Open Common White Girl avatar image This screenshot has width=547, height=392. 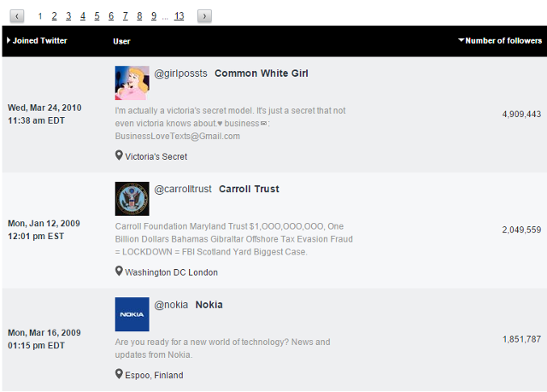(132, 83)
